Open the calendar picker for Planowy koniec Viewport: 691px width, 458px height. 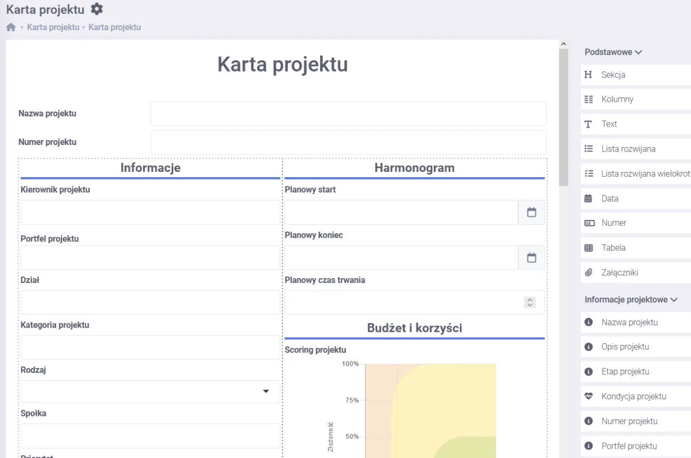pyautogui.click(x=531, y=258)
